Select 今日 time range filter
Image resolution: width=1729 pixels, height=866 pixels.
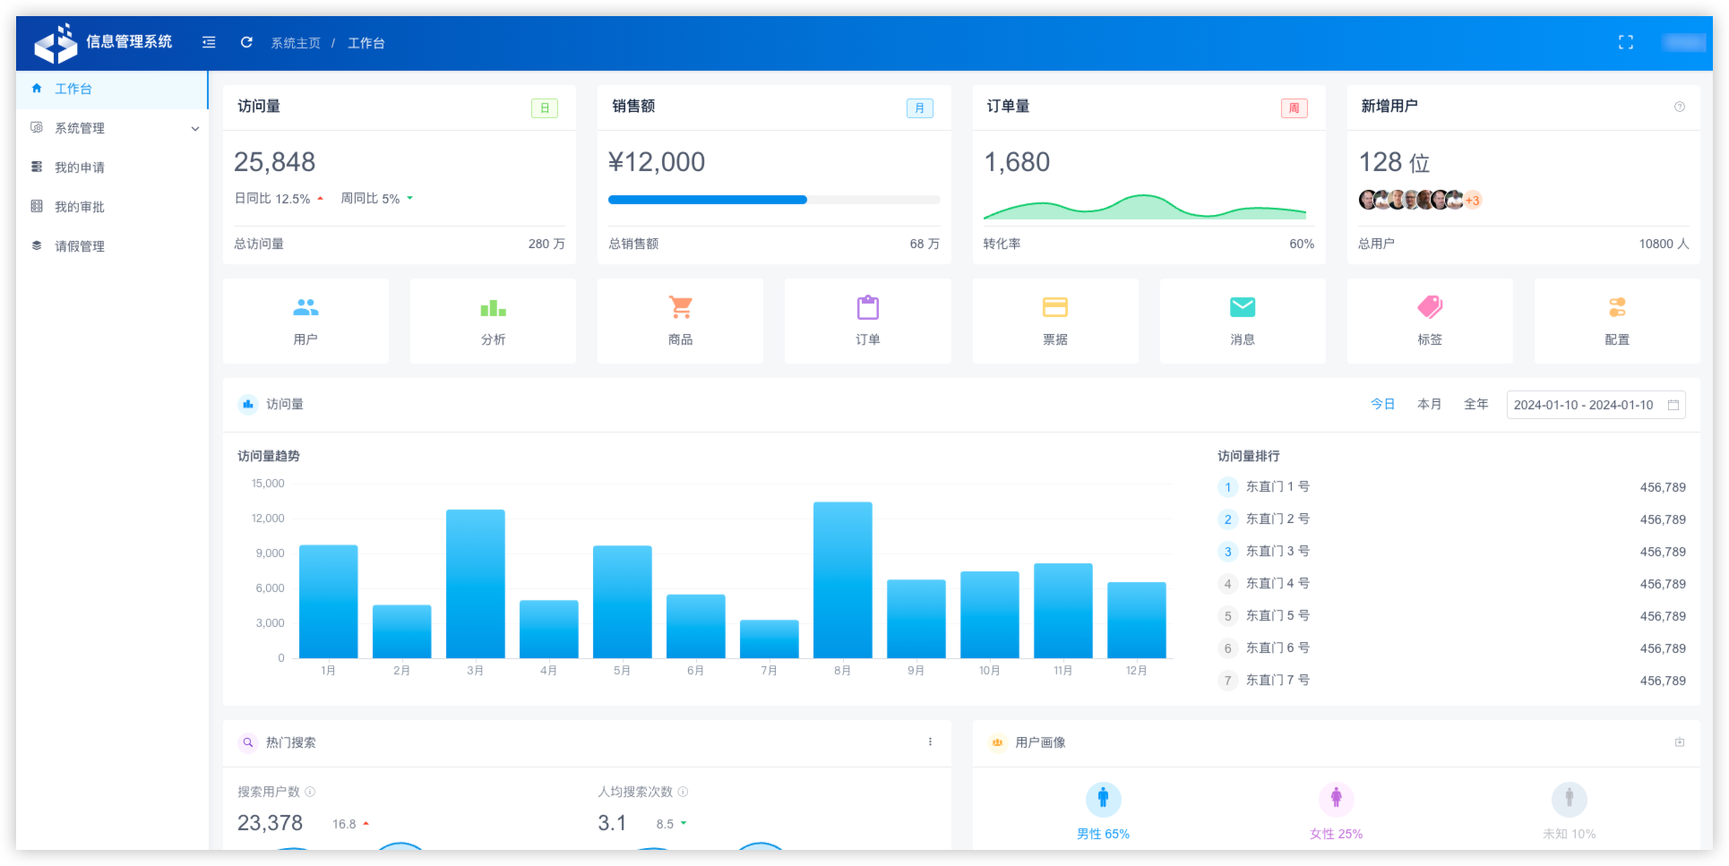[1382, 405]
